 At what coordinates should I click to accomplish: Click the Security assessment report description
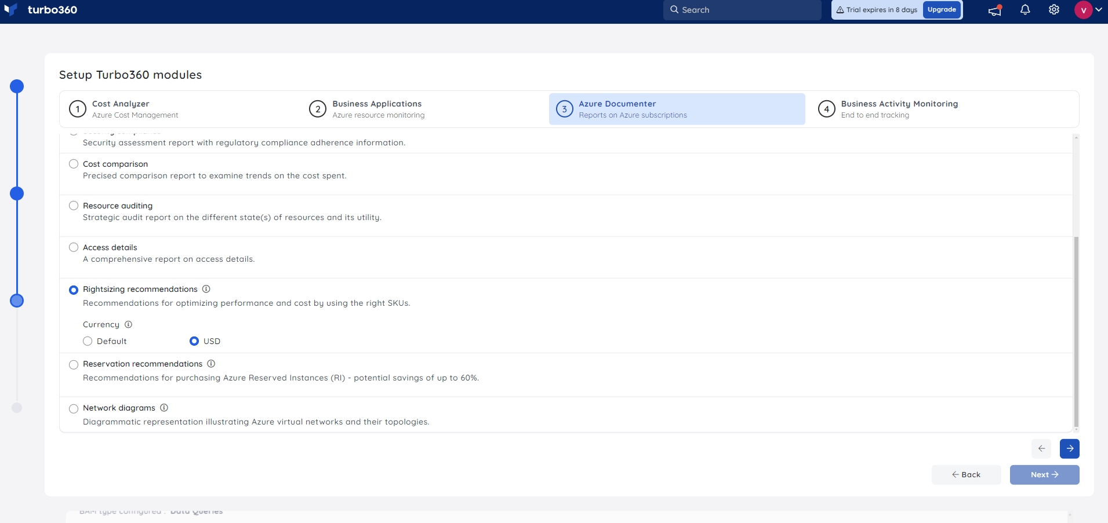click(x=244, y=142)
